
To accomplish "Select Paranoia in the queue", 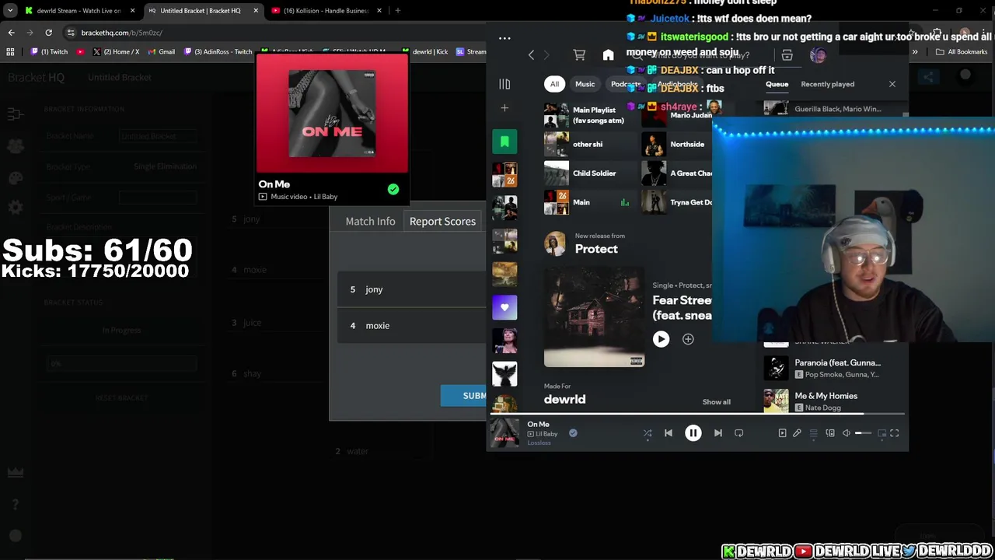I will click(832, 368).
